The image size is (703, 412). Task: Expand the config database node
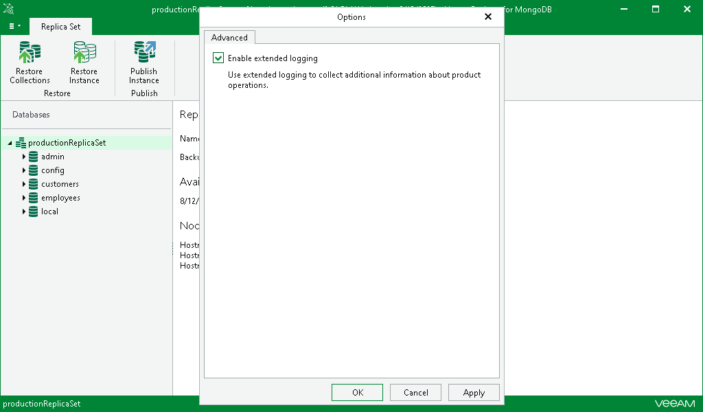[24, 170]
